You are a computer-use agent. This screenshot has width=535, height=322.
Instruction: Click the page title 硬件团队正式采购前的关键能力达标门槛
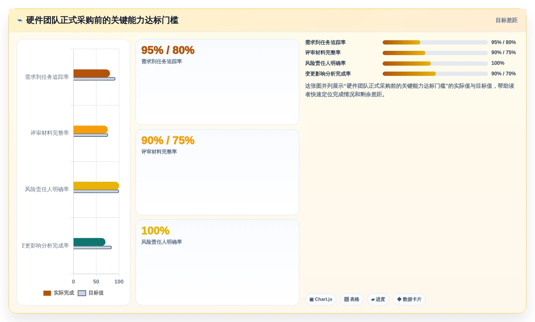(x=102, y=20)
